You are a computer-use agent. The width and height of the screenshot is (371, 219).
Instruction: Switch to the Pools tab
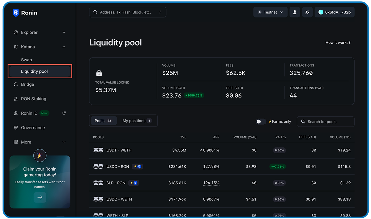click(104, 121)
